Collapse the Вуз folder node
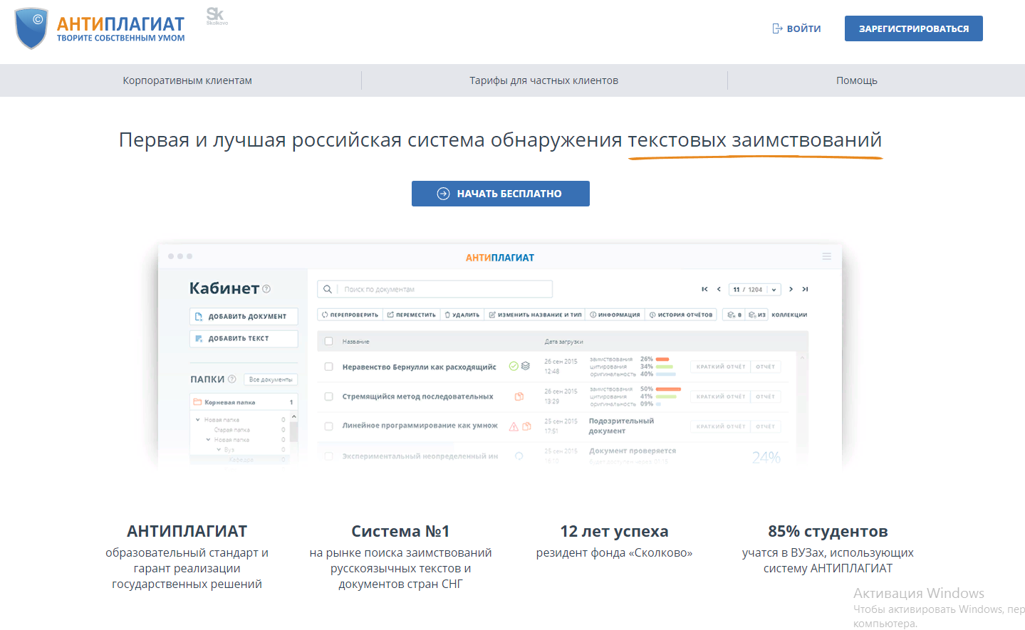Image resolution: width=1025 pixels, height=630 pixels. 219,450
